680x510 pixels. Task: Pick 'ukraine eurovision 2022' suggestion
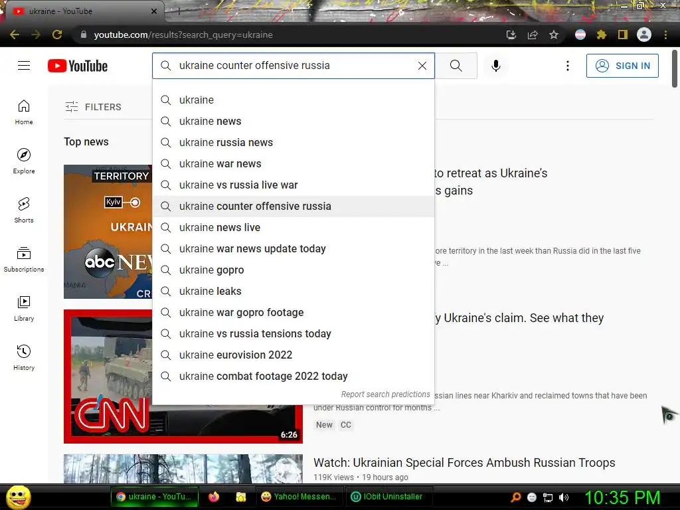(294, 355)
